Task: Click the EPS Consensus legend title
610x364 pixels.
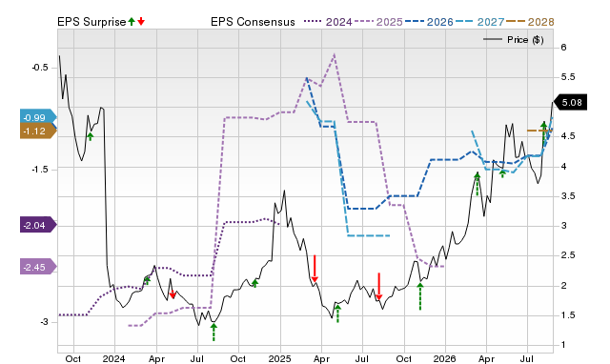Action: (x=253, y=22)
